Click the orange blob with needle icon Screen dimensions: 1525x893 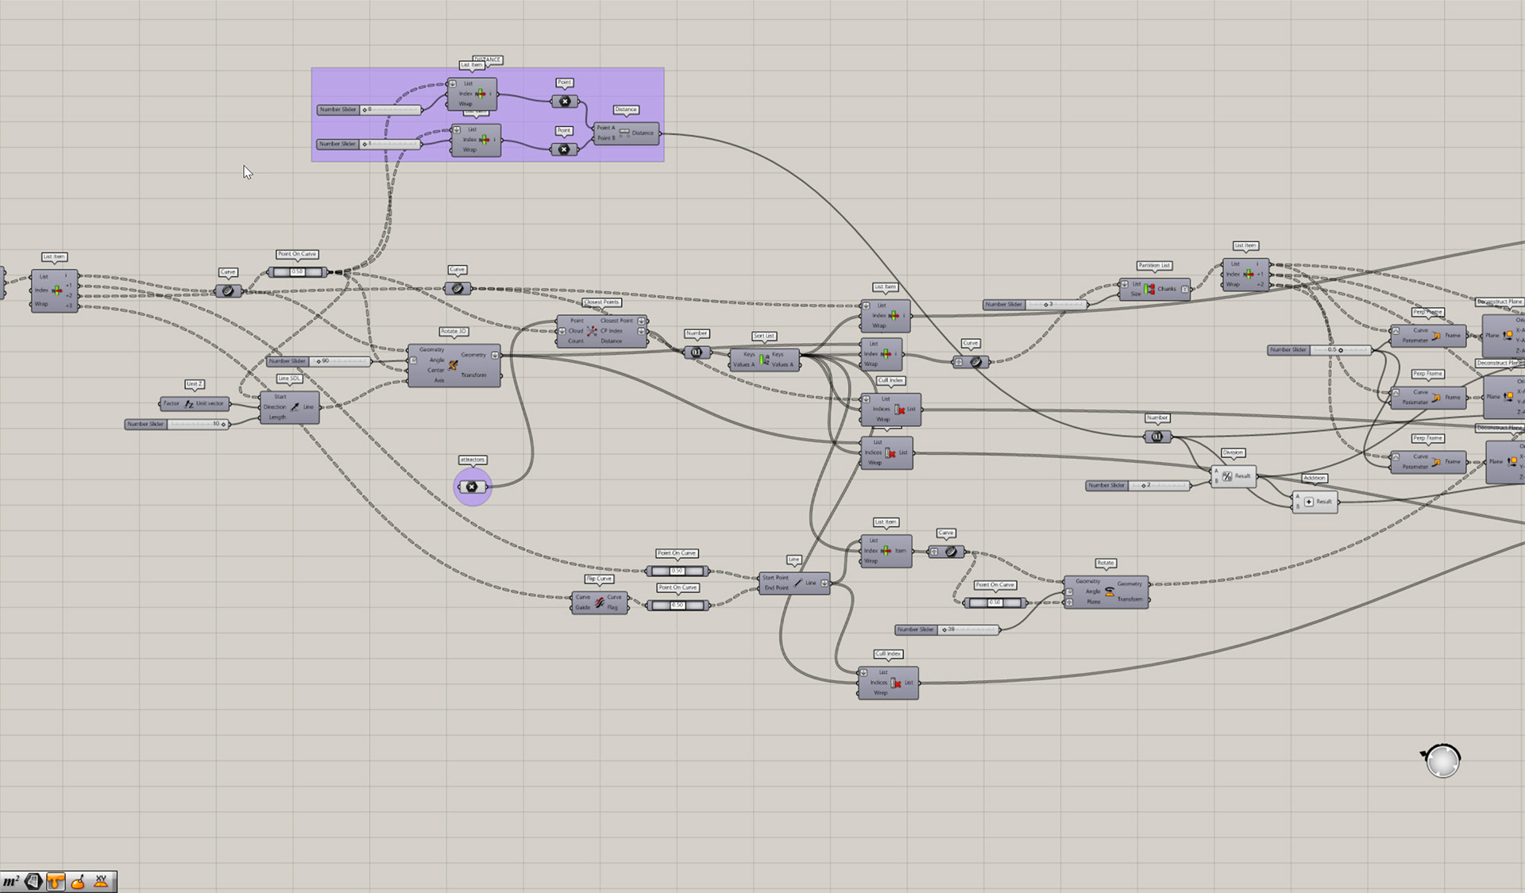point(78,881)
